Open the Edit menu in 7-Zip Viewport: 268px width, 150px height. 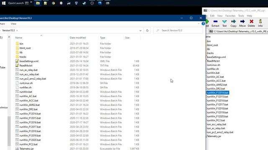point(212,16)
